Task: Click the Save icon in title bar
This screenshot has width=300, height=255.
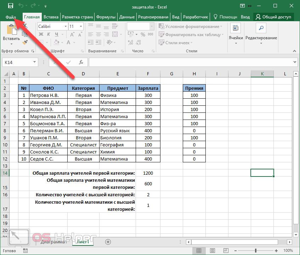Action: click(x=10, y=6)
